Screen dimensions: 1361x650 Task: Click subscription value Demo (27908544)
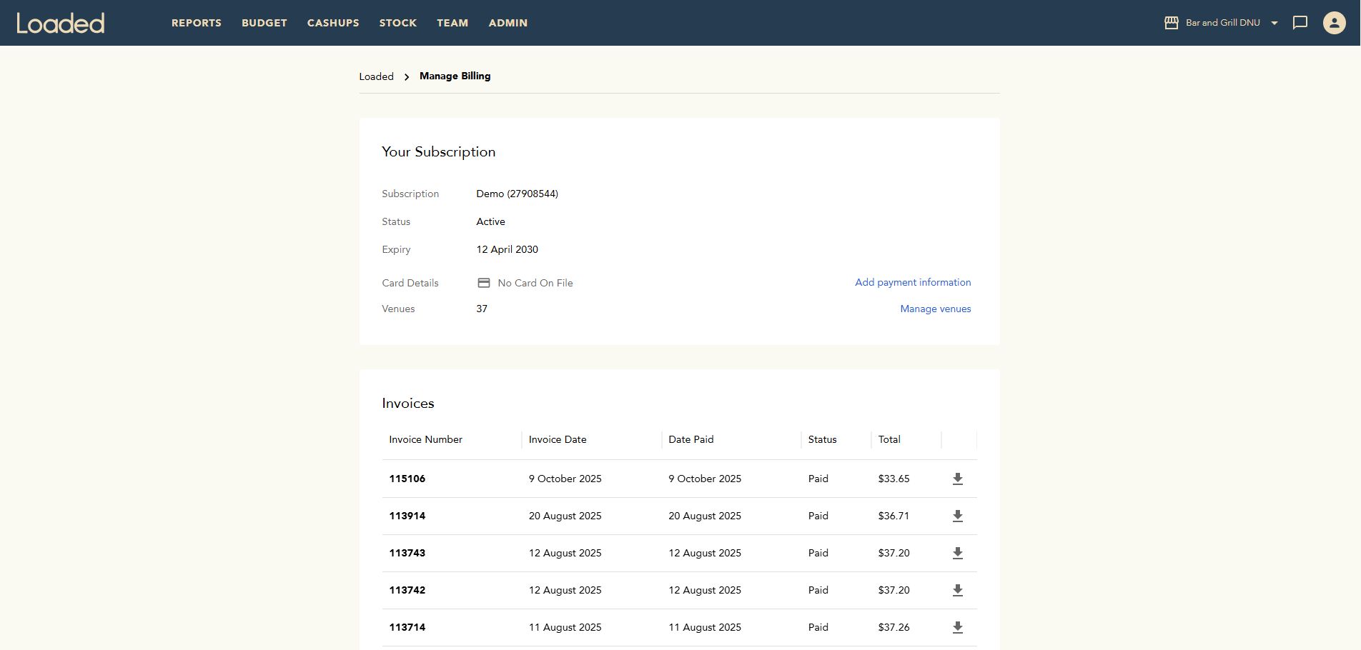(x=517, y=194)
